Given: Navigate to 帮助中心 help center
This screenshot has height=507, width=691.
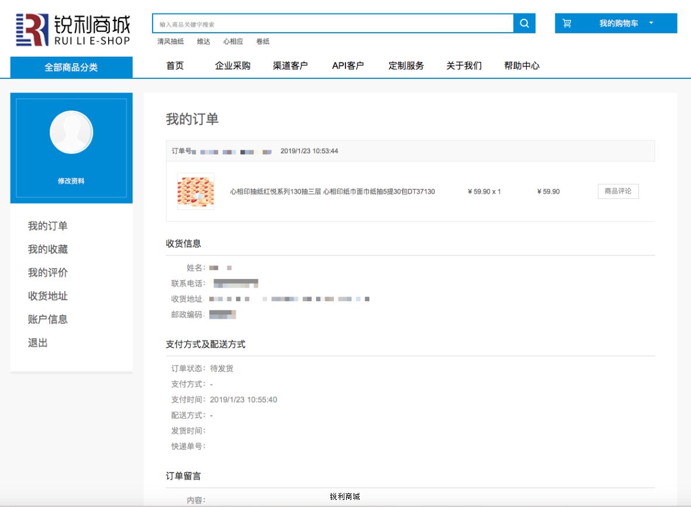Looking at the screenshot, I should [x=521, y=65].
